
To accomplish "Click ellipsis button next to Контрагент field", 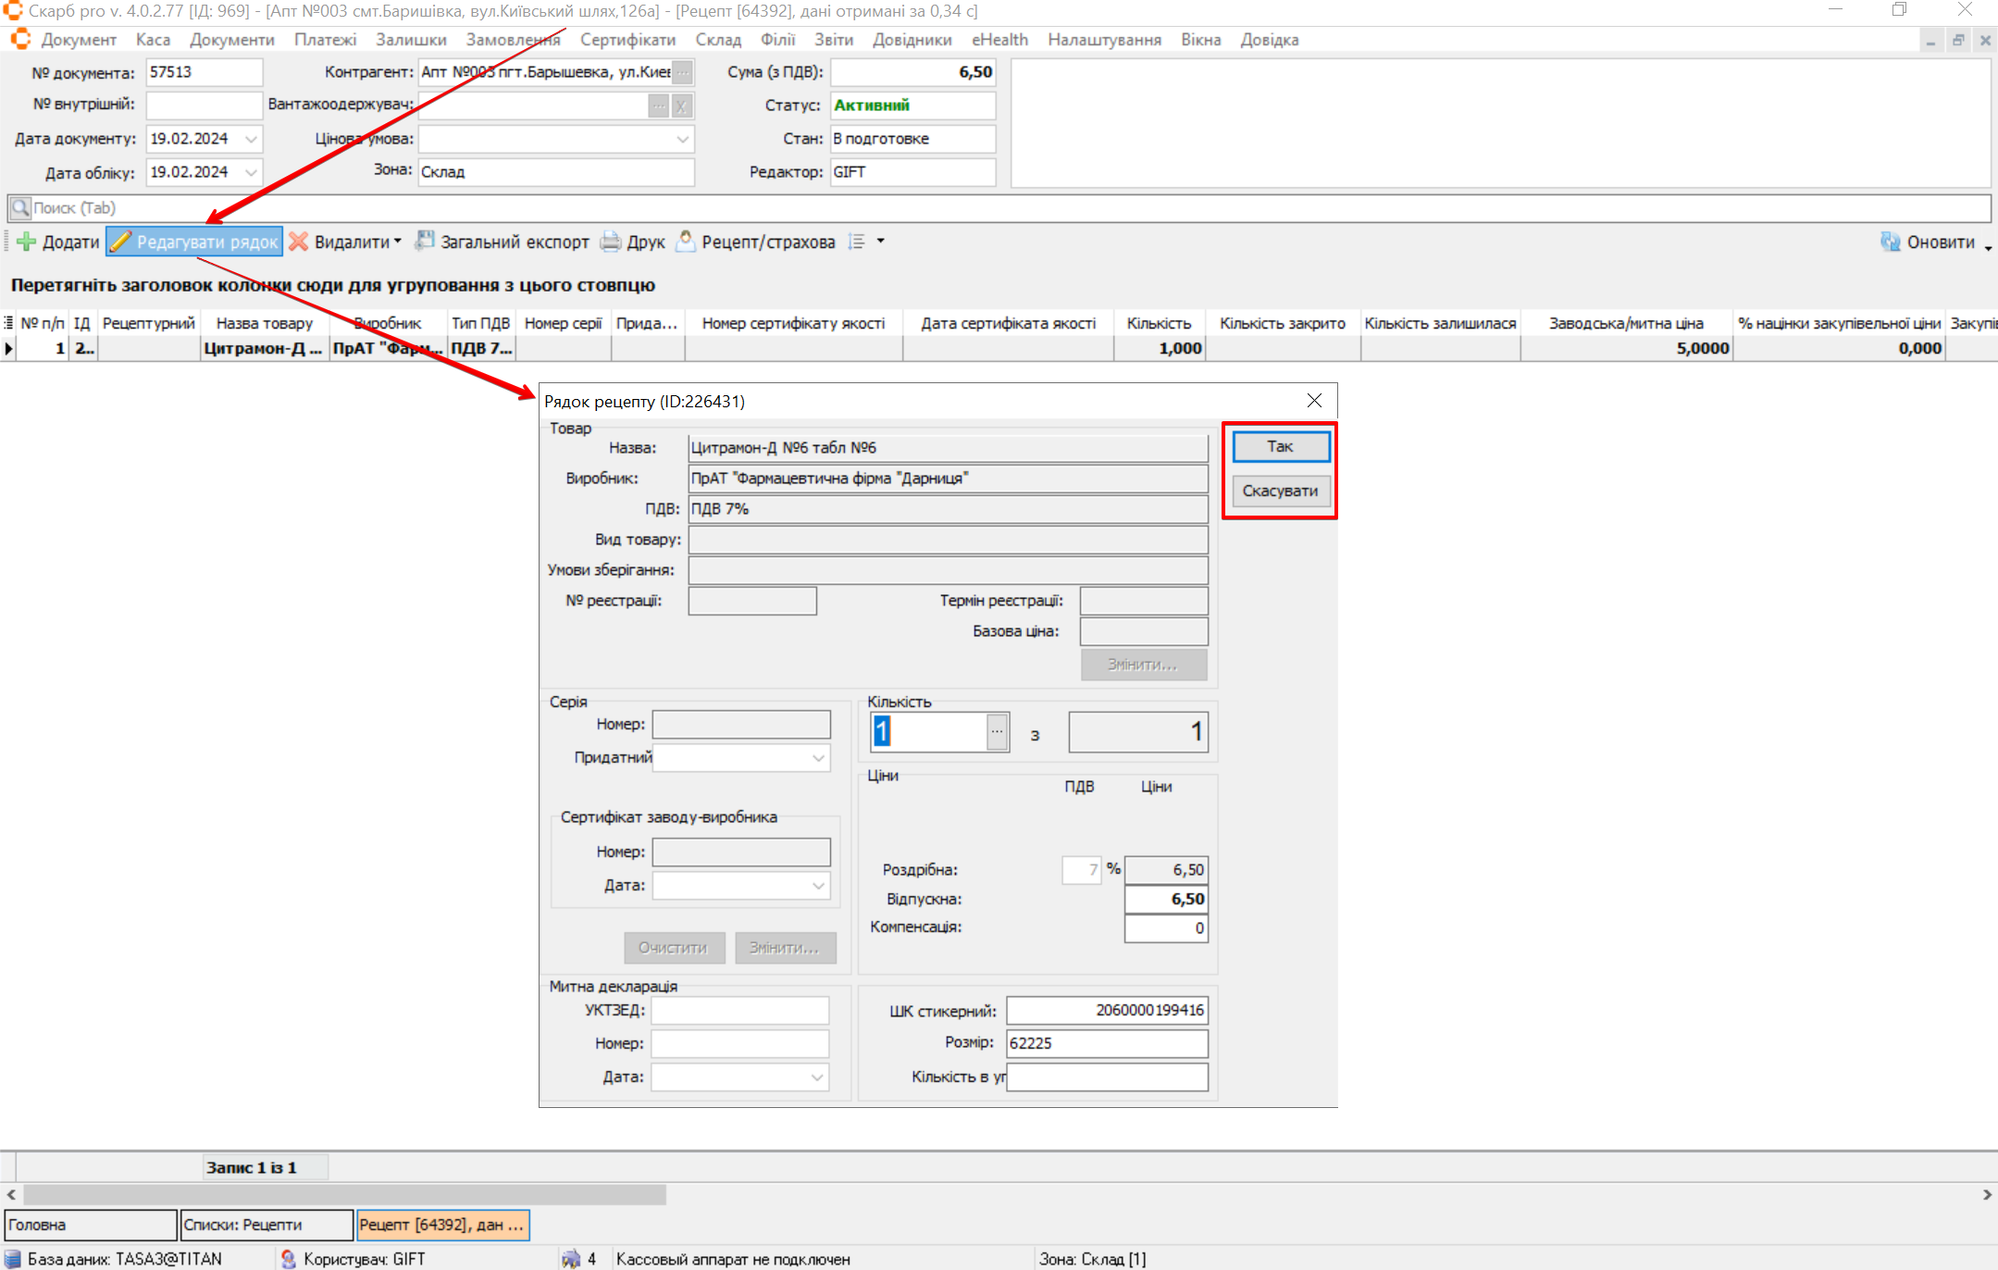I will tap(682, 72).
